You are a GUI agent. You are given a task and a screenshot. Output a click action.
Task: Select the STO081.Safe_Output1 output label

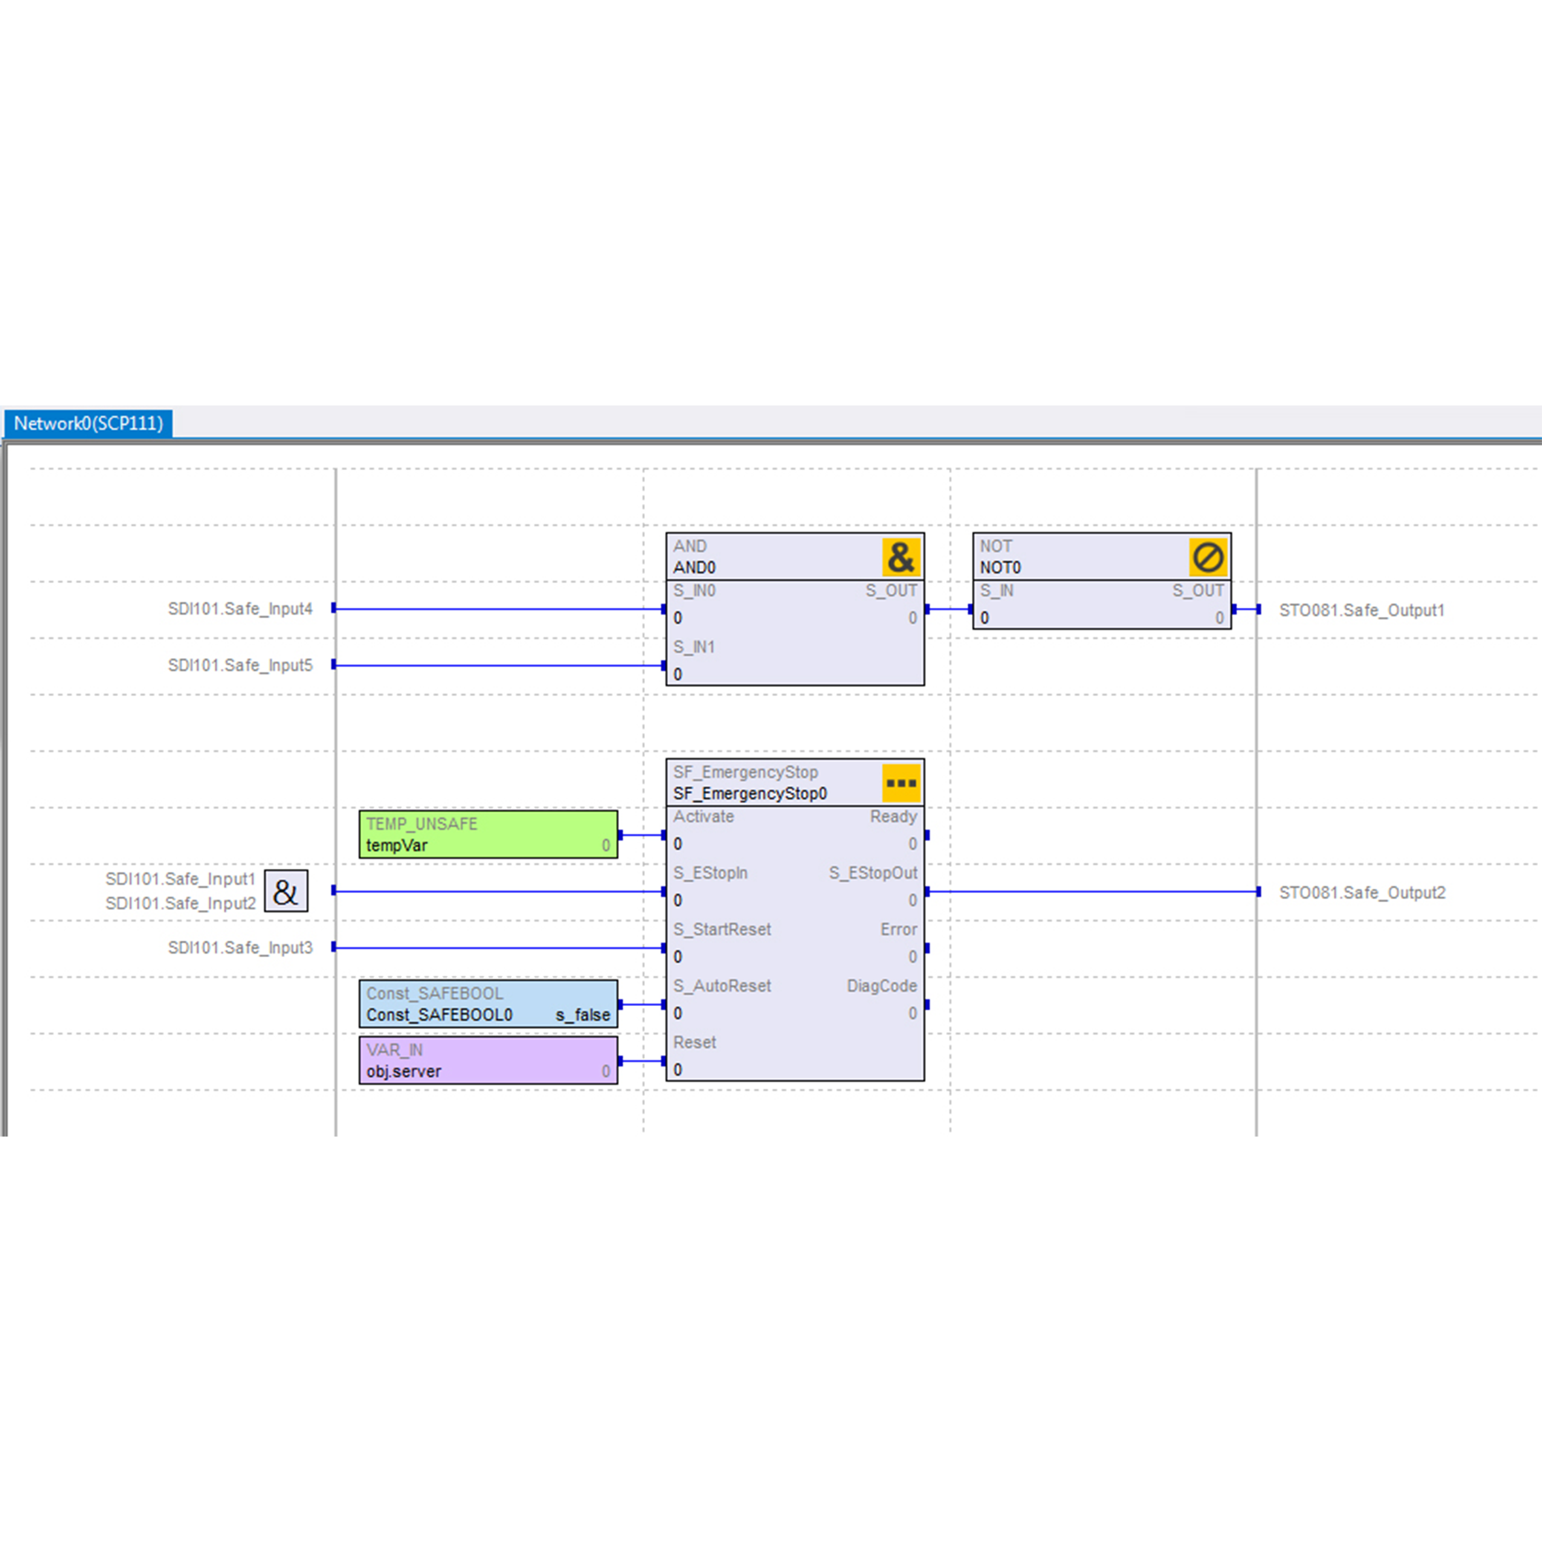pyautogui.click(x=1362, y=610)
